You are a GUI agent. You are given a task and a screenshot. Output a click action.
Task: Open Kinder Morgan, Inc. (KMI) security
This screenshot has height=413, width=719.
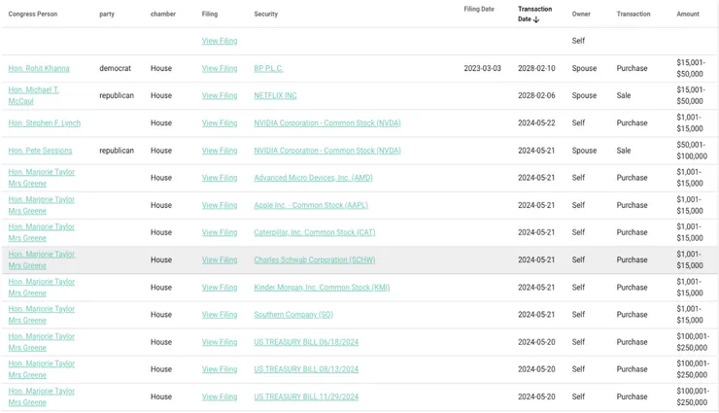[x=322, y=288]
